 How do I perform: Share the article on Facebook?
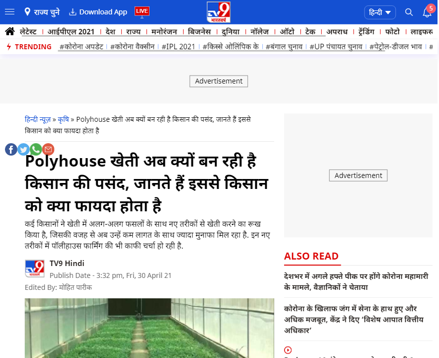11,149
